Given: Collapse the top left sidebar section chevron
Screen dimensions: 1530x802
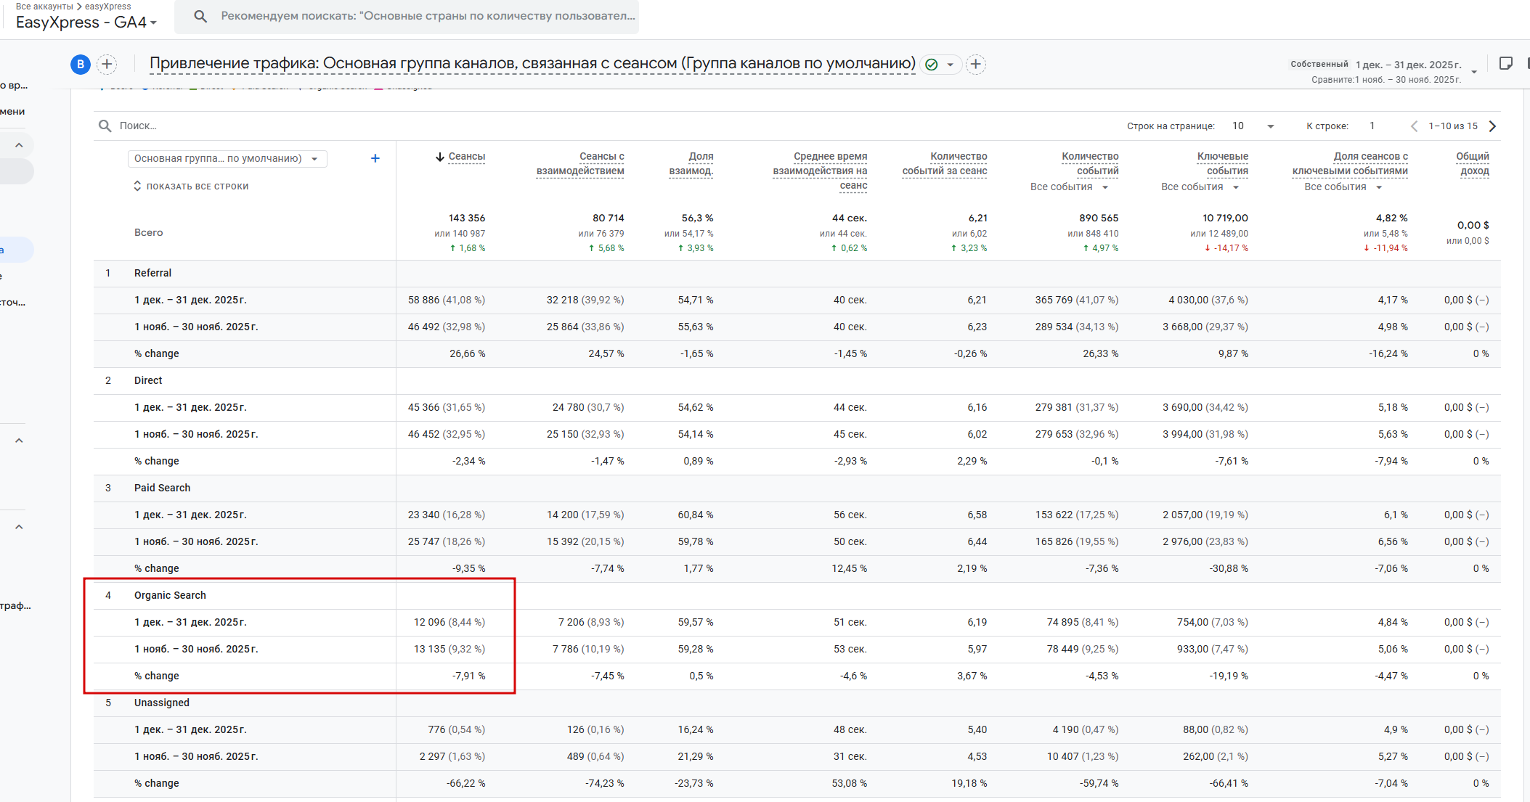Looking at the screenshot, I should (x=19, y=145).
